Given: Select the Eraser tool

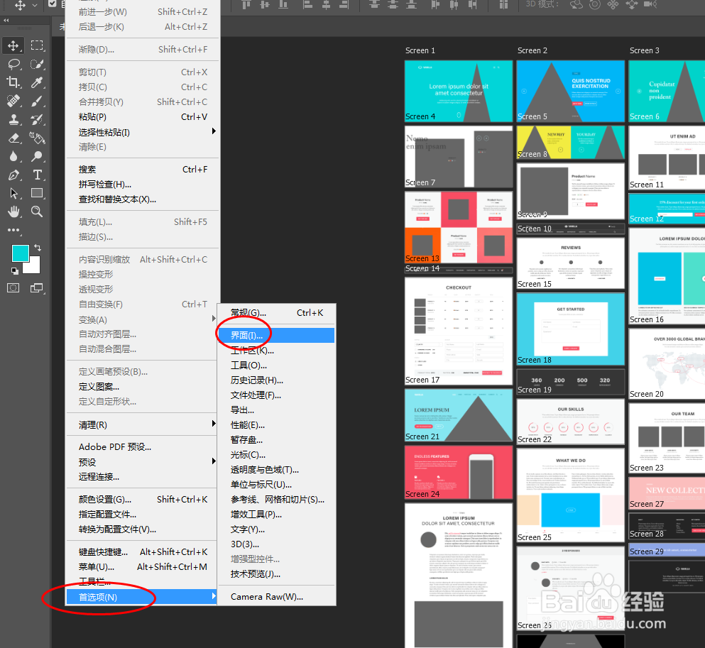Looking at the screenshot, I should coord(13,138).
